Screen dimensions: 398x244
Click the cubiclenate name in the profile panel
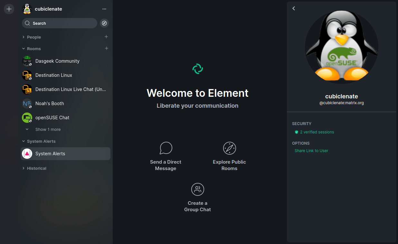pyautogui.click(x=342, y=96)
